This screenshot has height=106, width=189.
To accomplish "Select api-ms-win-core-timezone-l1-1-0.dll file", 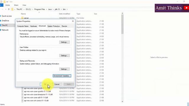I will (x=38, y=95).
